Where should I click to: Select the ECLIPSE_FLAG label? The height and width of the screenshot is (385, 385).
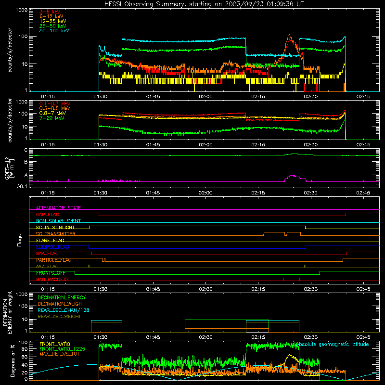(x=52, y=247)
